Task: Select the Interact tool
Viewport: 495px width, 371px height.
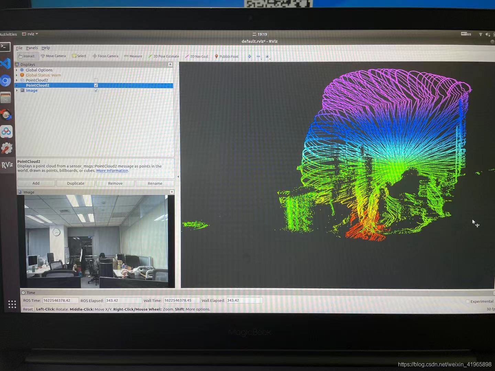Action: click(x=27, y=56)
